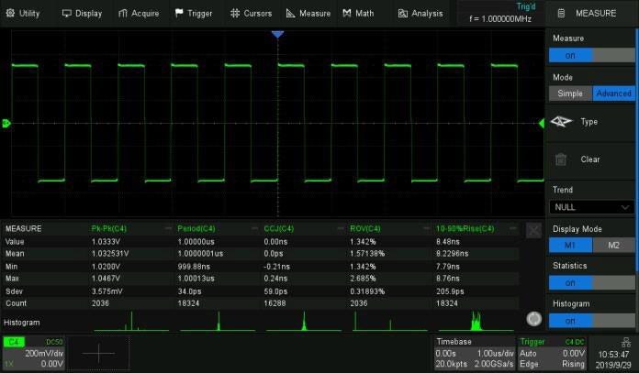639x373 pixels.
Task: Toggle the Histogram on switch
Action: (592, 321)
